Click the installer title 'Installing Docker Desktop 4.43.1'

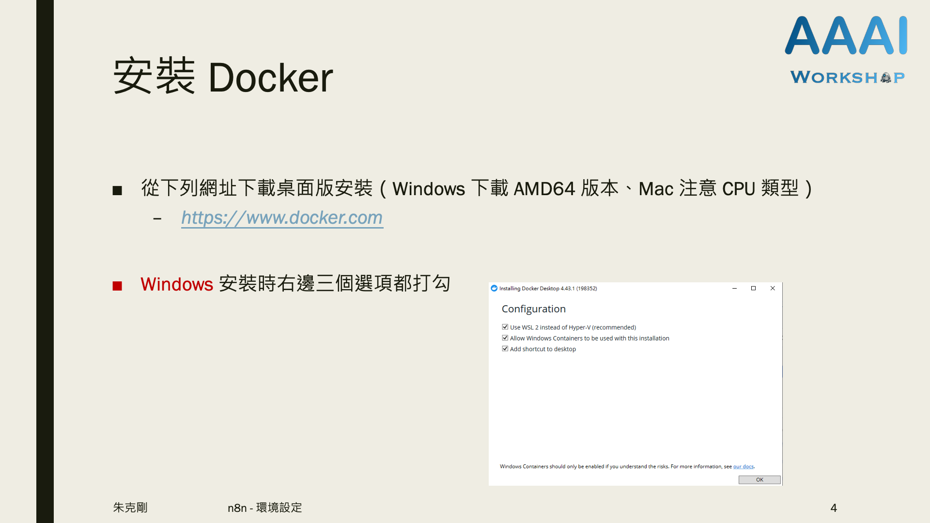point(548,288)
